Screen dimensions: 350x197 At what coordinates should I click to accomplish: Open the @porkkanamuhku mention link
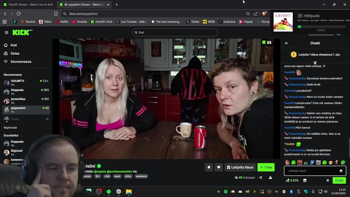tap(119, 171)
